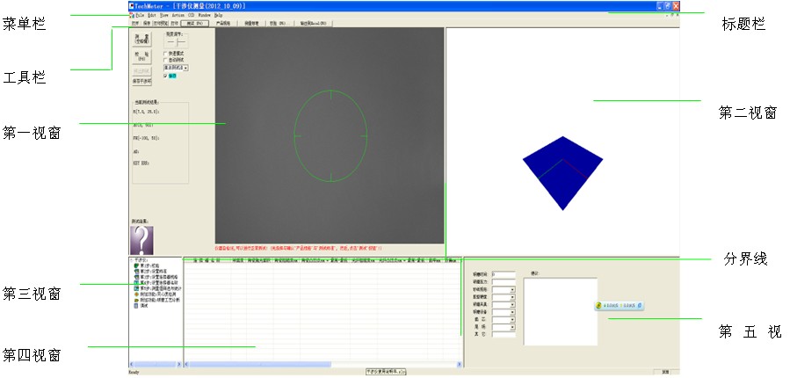The image size is (790, 378).
Task: Click the 测试 (F4) toolbar button
Action: pyautogui.click(x=194, y=23)
